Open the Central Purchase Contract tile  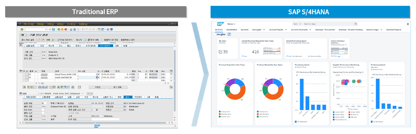tap(339, 48)
